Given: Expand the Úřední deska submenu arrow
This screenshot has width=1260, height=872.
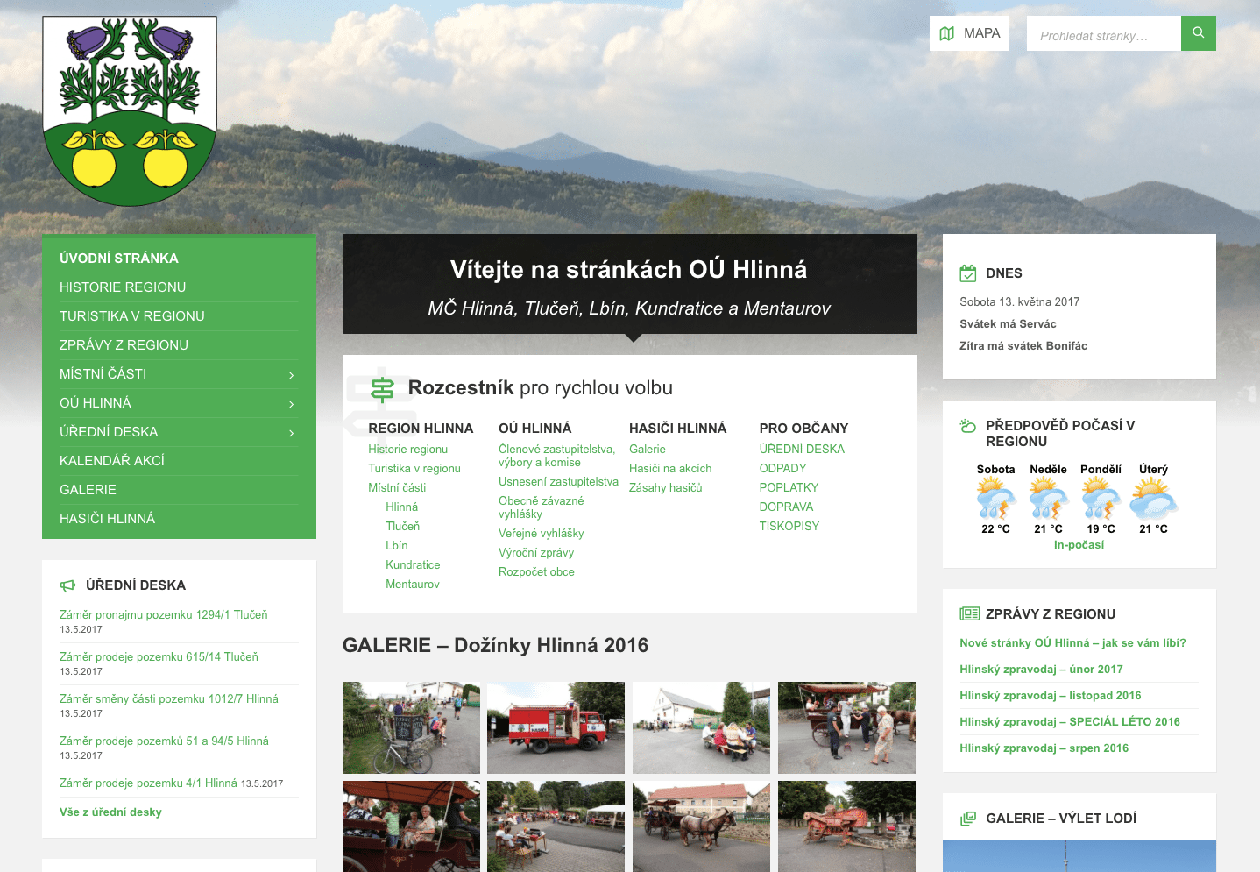Looking at the screenshot, I should [291, 433].
